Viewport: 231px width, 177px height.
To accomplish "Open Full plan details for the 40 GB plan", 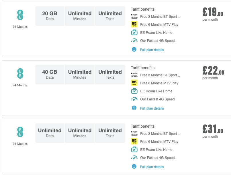I will pyautogui.click(x=152, y=108).
